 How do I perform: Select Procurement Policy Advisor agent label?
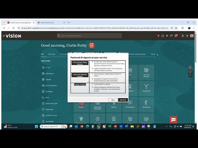point(80,63)
